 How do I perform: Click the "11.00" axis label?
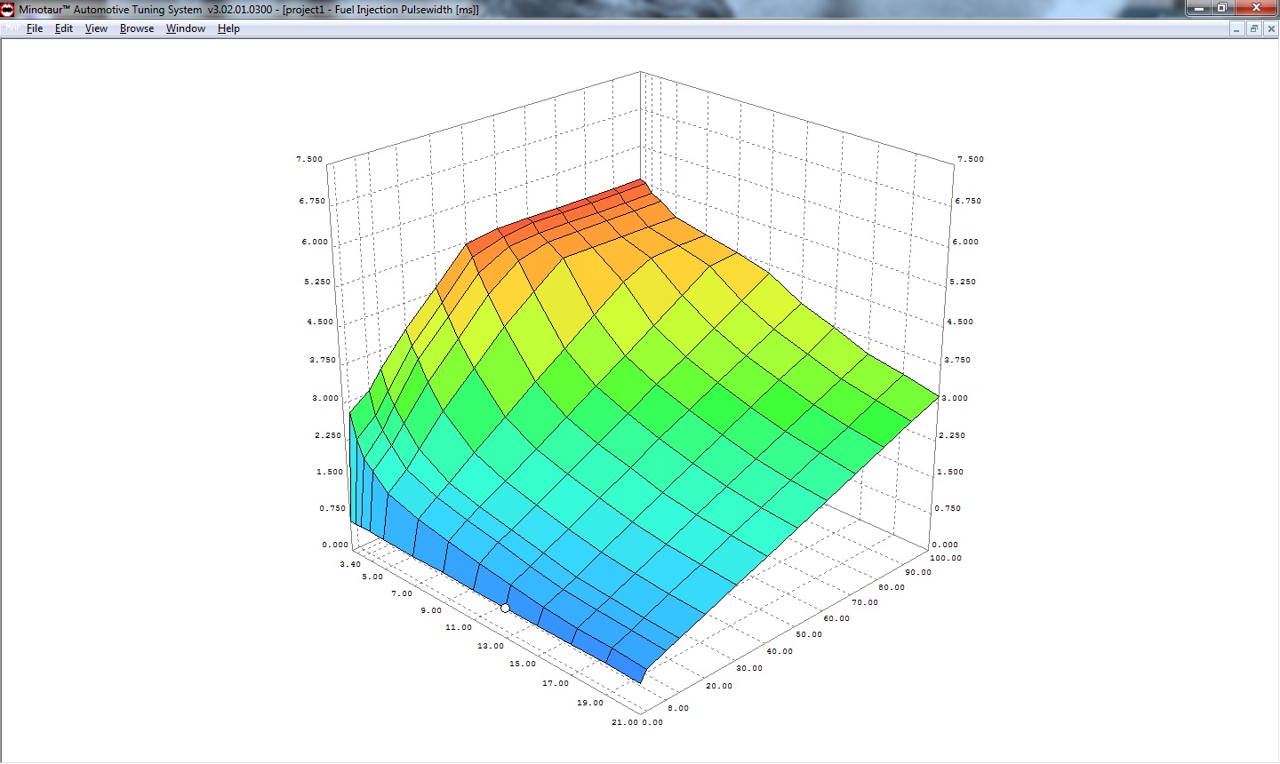tap(459, 627)
